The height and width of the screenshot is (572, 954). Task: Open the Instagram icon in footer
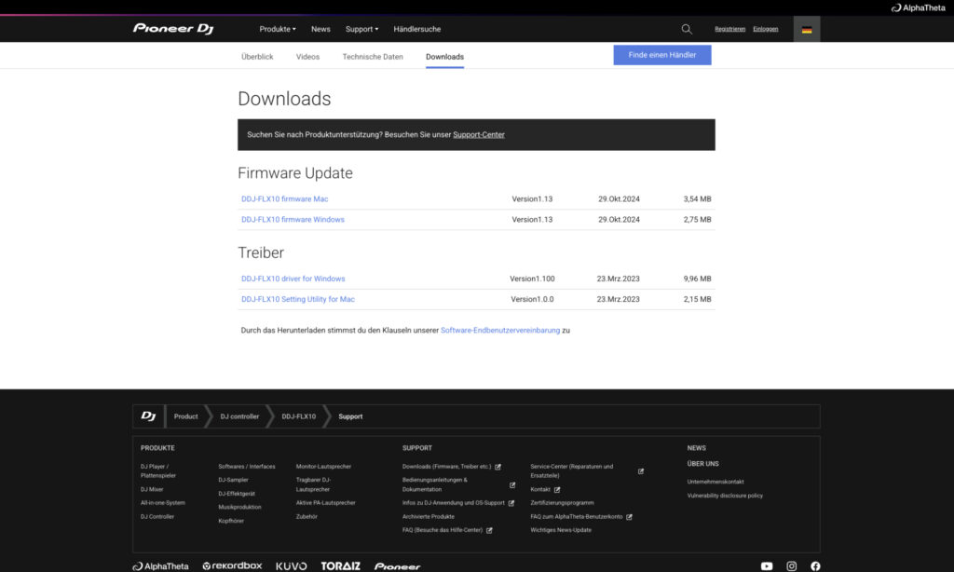coord(791,565)
